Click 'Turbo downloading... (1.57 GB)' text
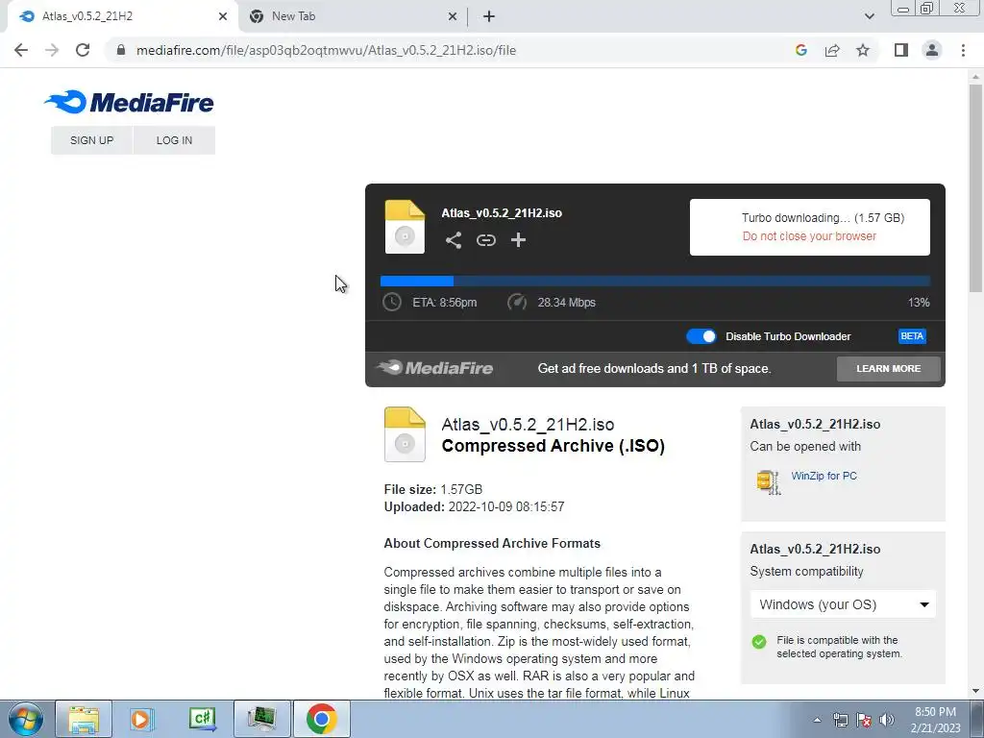 [823, 218]
